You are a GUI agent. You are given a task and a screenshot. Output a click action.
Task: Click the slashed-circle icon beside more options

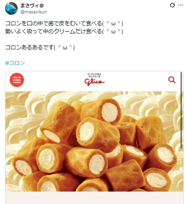(172, 5)
